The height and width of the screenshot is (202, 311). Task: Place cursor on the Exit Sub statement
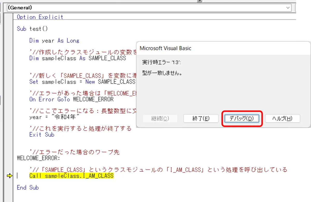click(x=42, y=135)
